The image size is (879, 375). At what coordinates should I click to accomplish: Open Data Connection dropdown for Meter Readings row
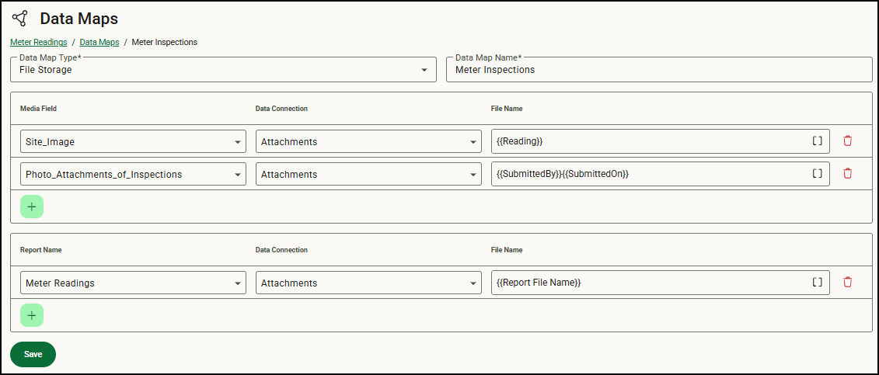pyautogui.click(x=369, y=282)
